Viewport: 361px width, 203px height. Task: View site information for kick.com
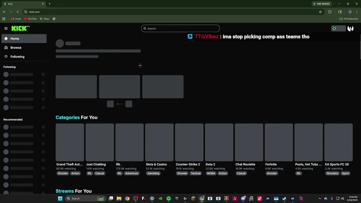click(26, 12)
